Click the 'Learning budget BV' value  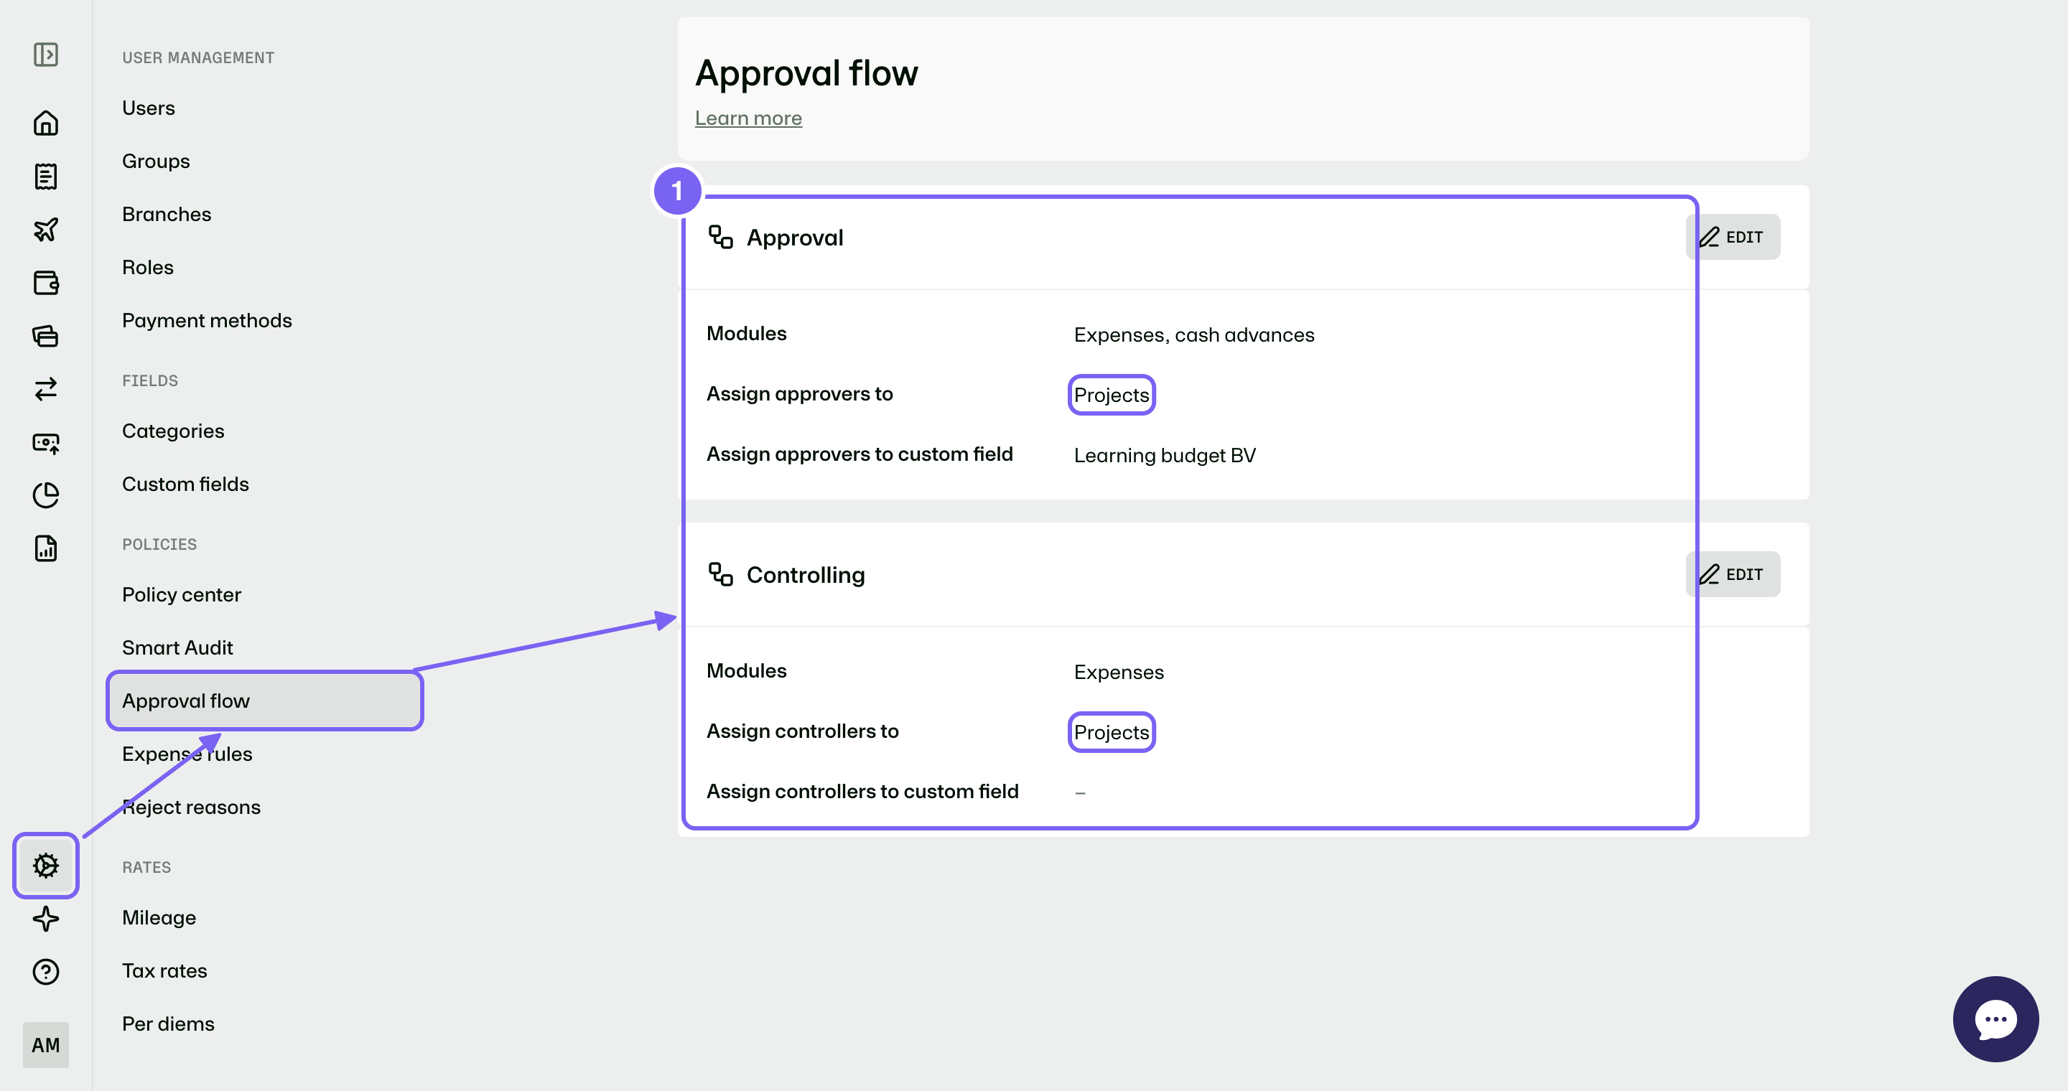point(1165,456)
